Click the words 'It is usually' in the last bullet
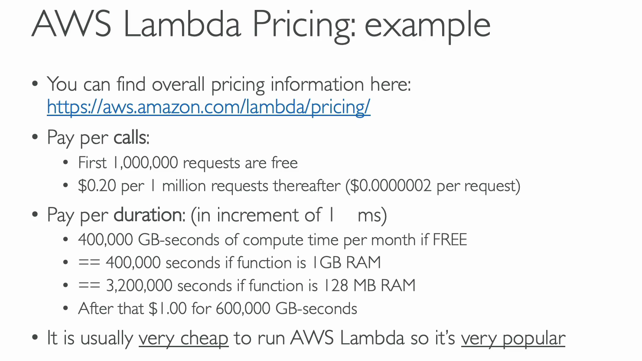 [x=90, y=338]
